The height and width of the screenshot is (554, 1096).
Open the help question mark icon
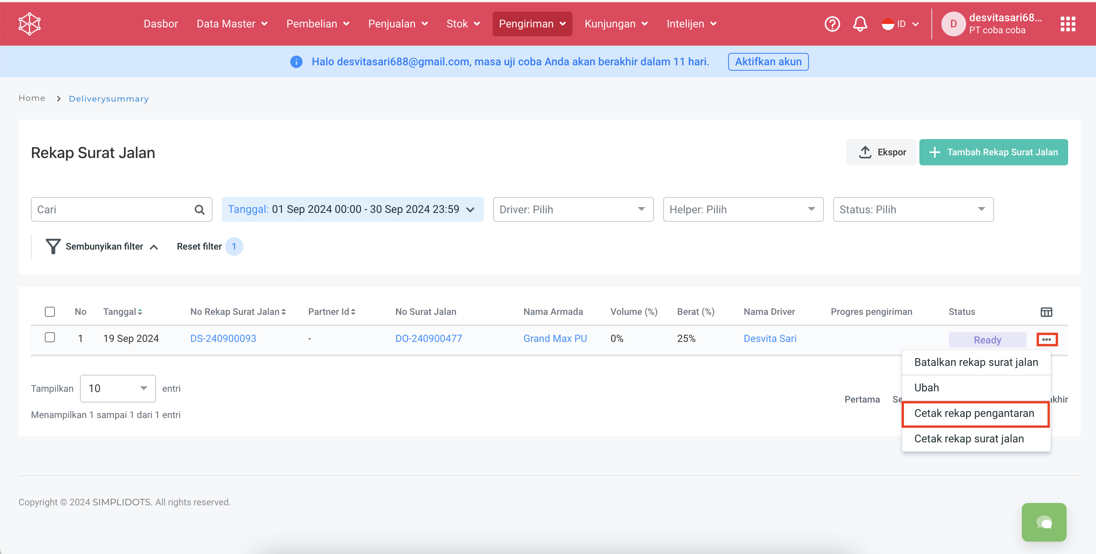click(x=832, y=24)
